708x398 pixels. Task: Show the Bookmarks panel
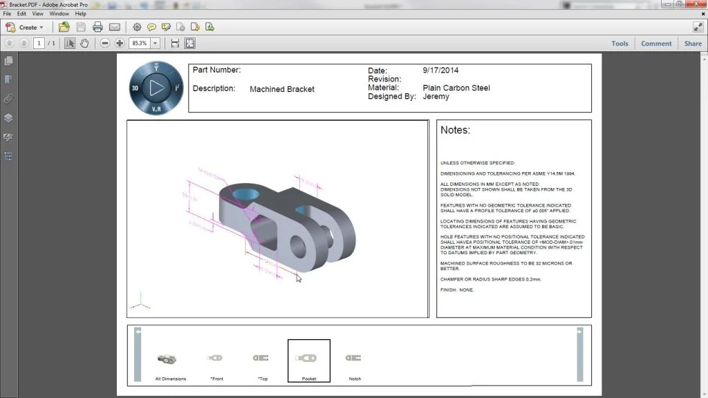point(8,79)
